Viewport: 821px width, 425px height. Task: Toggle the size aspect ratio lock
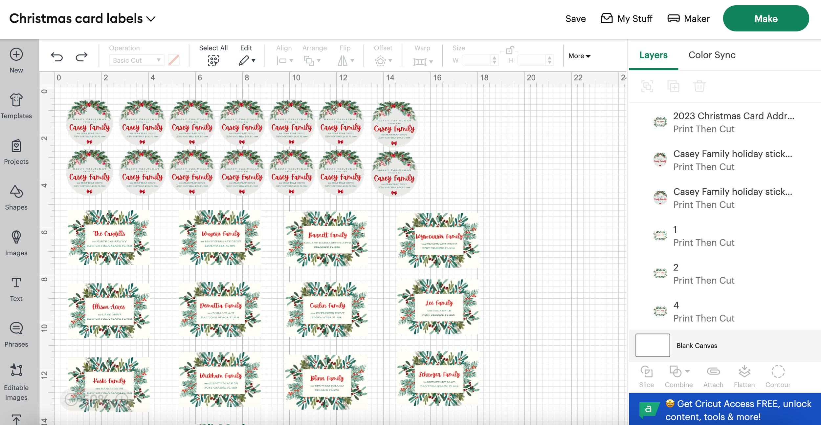(x=509, y=50)
